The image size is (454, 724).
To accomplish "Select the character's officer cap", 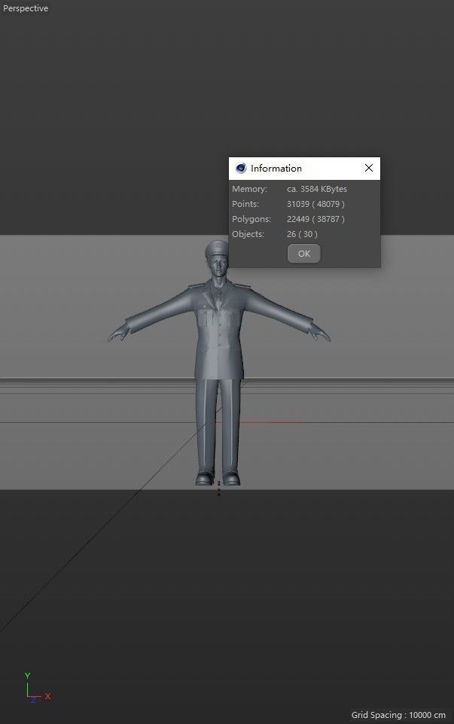I will [x=215, y=248].
